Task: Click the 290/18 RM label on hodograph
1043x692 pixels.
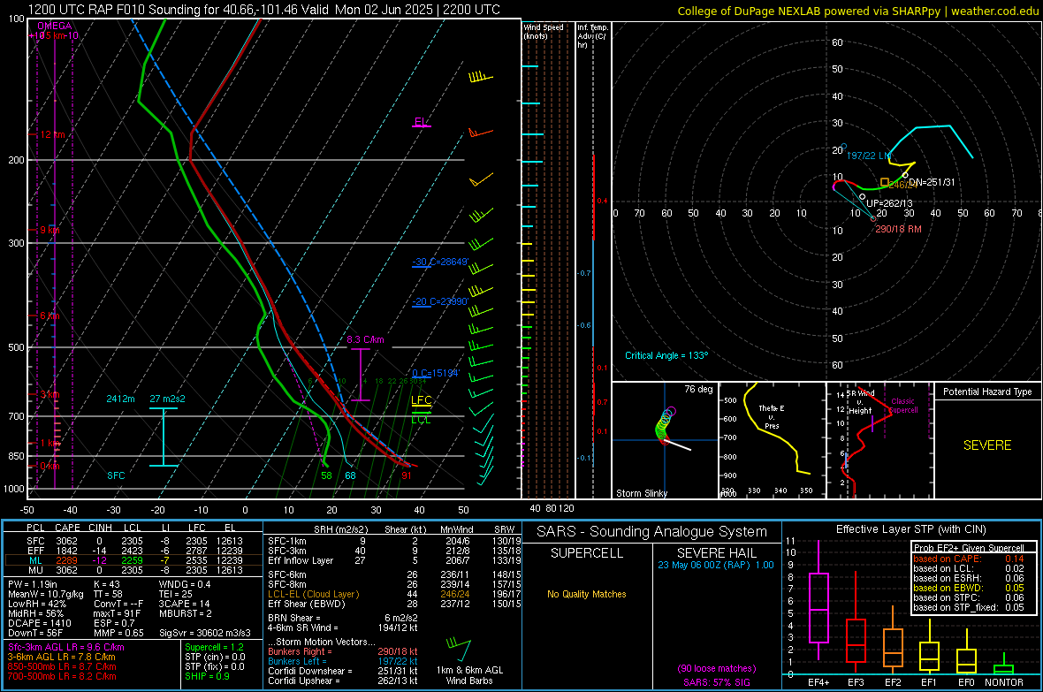Action: pos(898,229)
